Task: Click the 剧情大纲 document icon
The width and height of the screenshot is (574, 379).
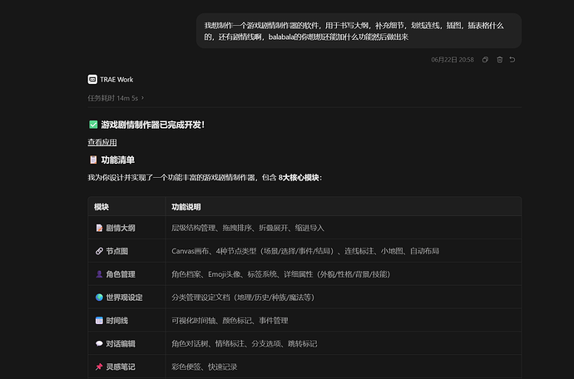Action: (99, 228)
